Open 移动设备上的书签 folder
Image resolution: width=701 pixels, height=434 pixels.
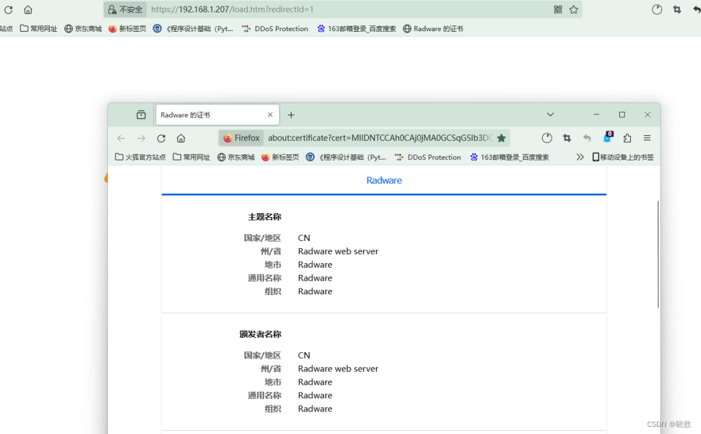click(x=622, y=157)
